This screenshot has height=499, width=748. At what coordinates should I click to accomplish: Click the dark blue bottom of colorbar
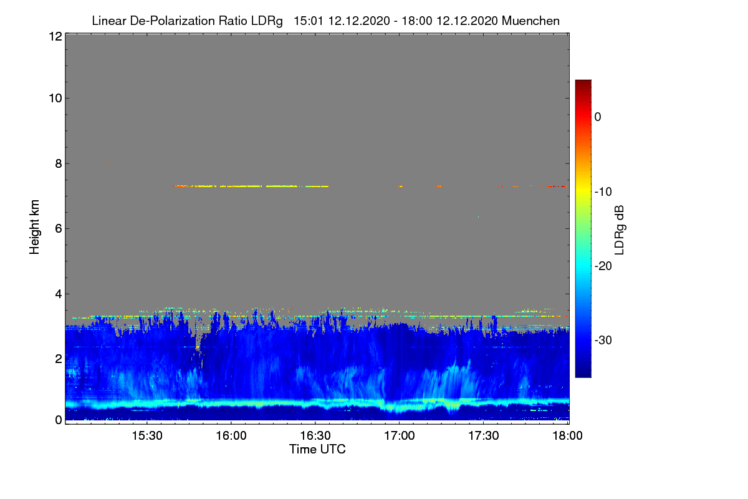coord(583,372)
